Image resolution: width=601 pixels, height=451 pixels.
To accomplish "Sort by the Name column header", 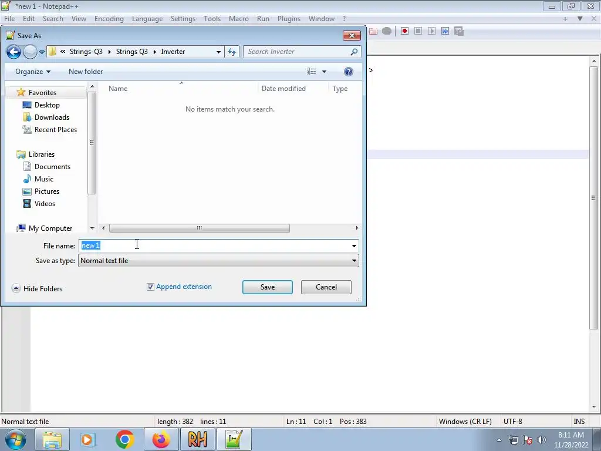I will click(x=118, y=89).
